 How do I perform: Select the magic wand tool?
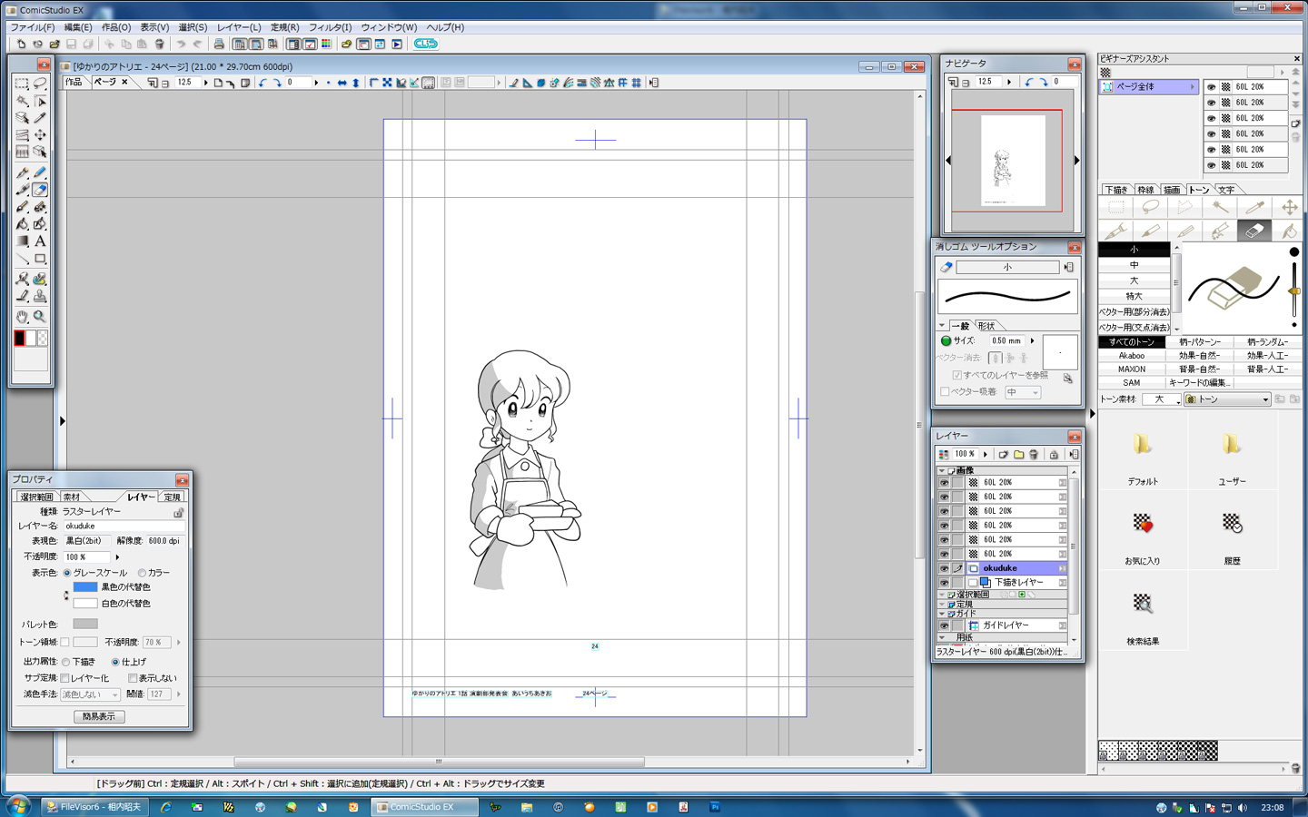point(22,101)
